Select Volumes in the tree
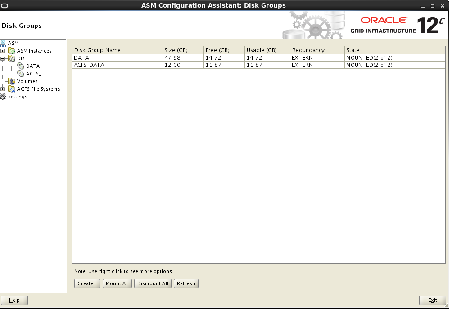 tap(27, 81)
